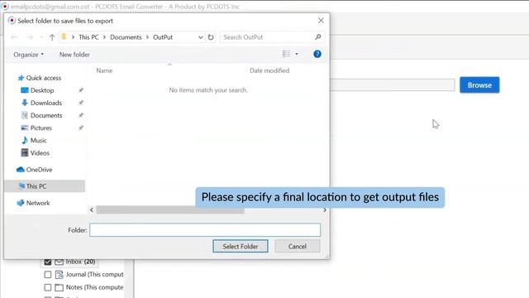This screenshot has height=298, width=529.
Task: Click the Inbox envelope icon
Action: pyautogui.click(x=59, y=262)
